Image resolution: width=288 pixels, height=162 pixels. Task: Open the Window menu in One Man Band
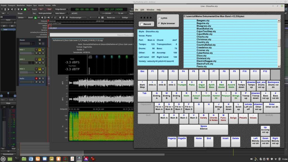(x=150, y=10)
